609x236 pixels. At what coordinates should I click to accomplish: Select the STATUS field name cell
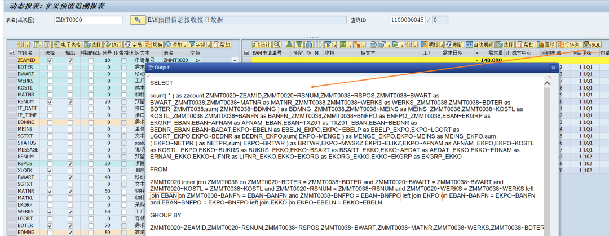click(x=28, y=143)
